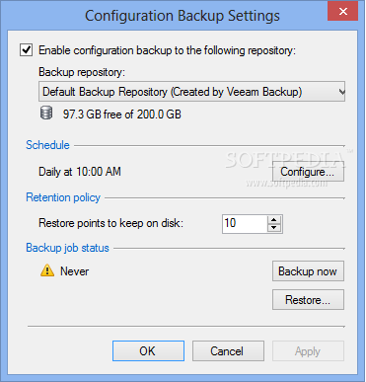Click the 97.3 GB free label
This screenshot has height=382, width=366.
point(122,115)
